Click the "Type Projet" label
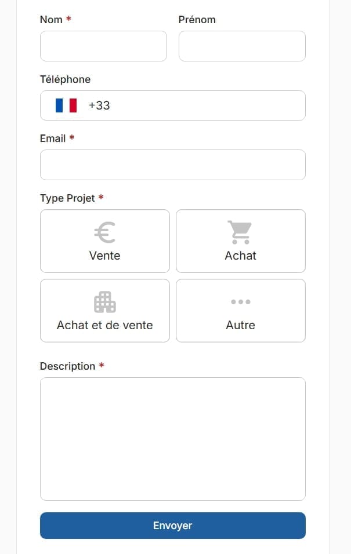This screenshot has width=351, height=554. coord(67,198)
